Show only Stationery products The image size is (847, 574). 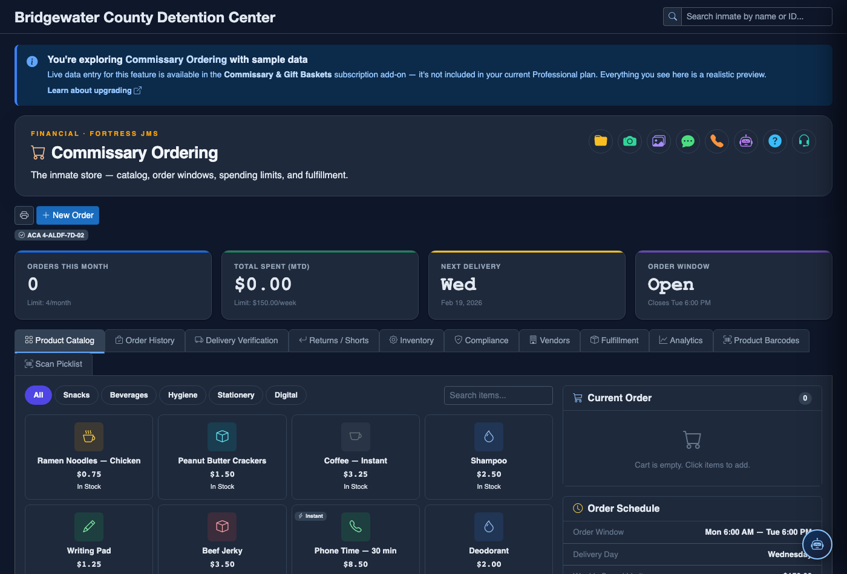click(236, 395)
